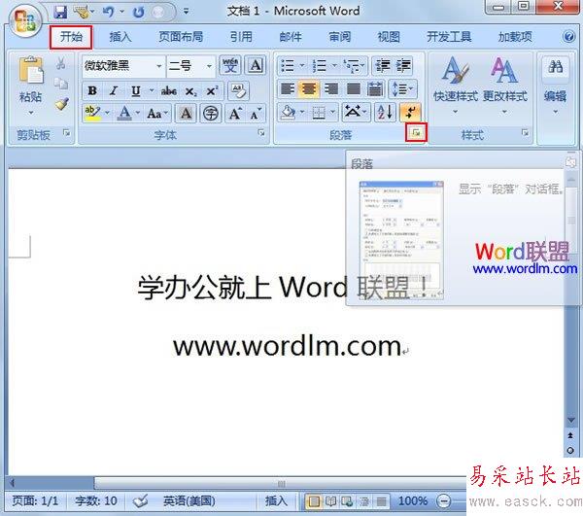Open the Paragraph dialog launcher

pyautogui.click(x=416, y=132)
